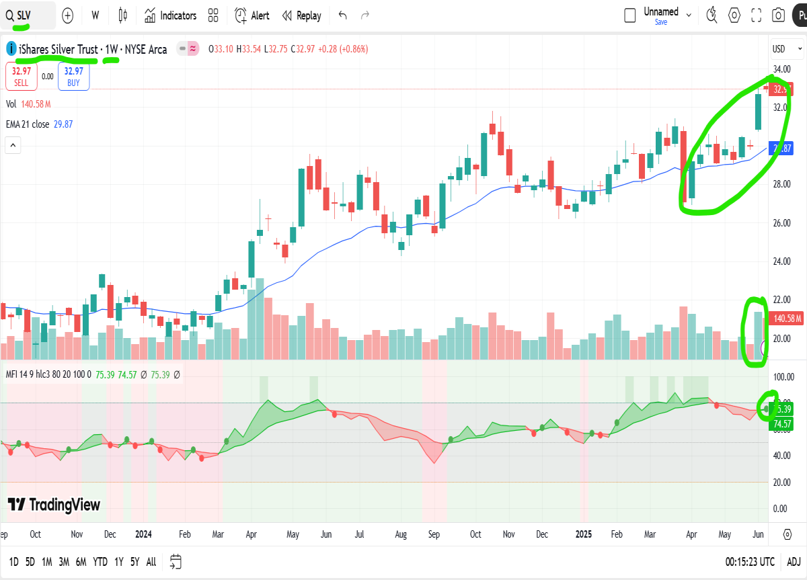Set range to 1Y
Viewport: 807px width, 580px height.
tap(118, 561)
